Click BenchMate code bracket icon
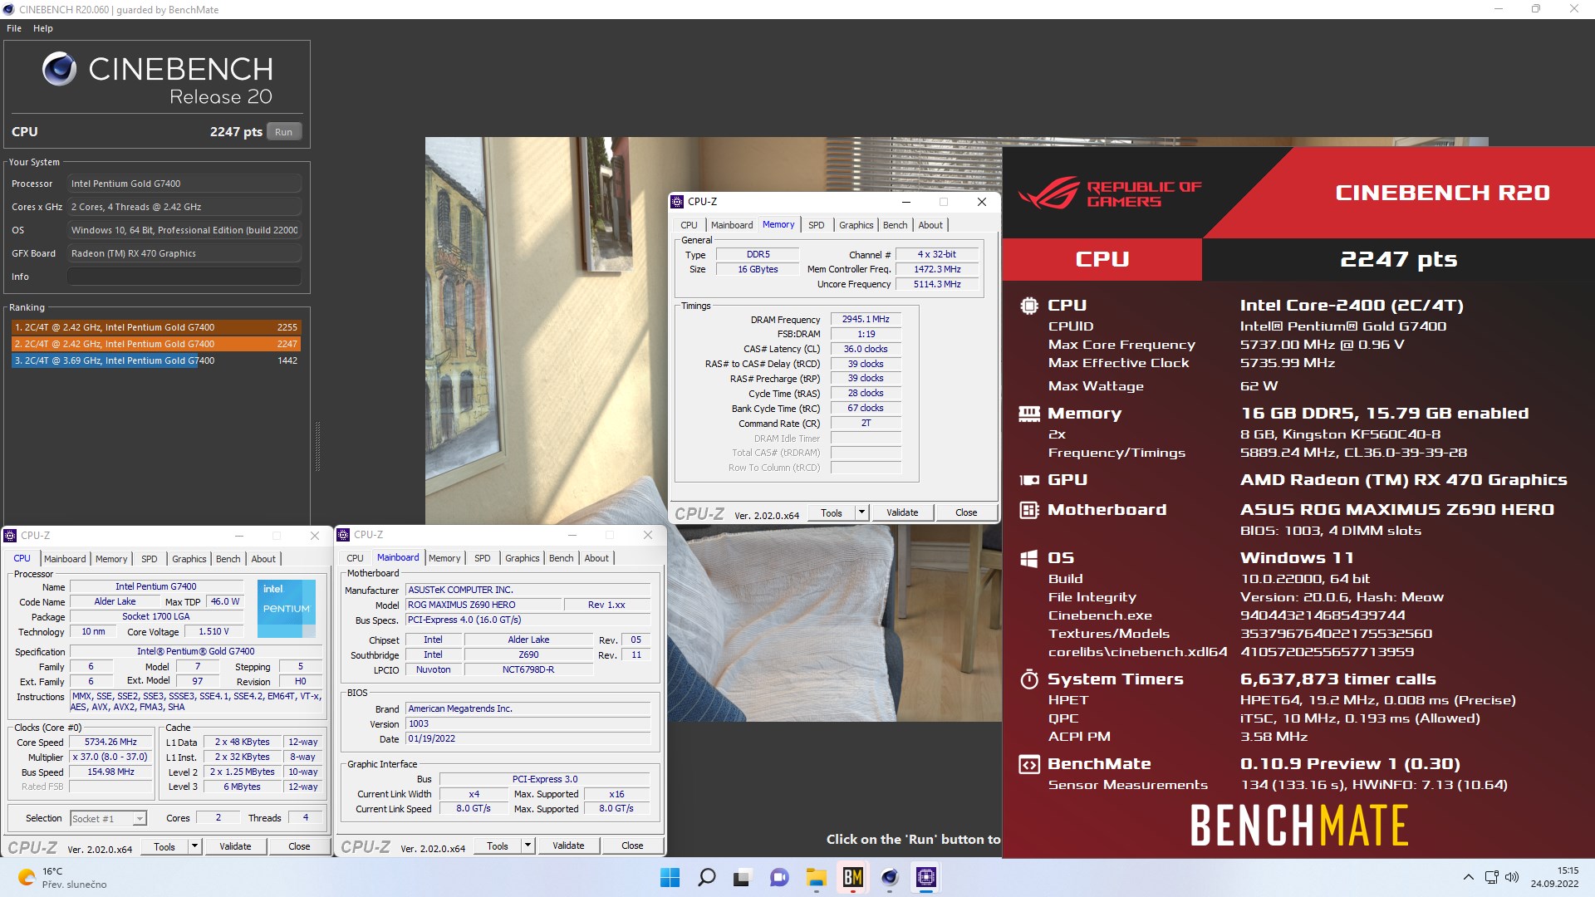Viewport: 1595px width, 897px height. [x=1028, y=764]
